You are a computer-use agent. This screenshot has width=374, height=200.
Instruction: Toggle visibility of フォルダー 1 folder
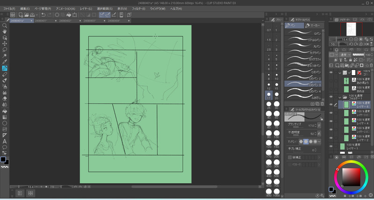[331, 97]
